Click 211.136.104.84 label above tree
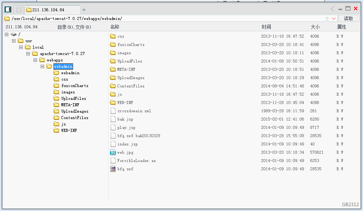The width and height of the screenshot is (363, 211). pos(21,27)
